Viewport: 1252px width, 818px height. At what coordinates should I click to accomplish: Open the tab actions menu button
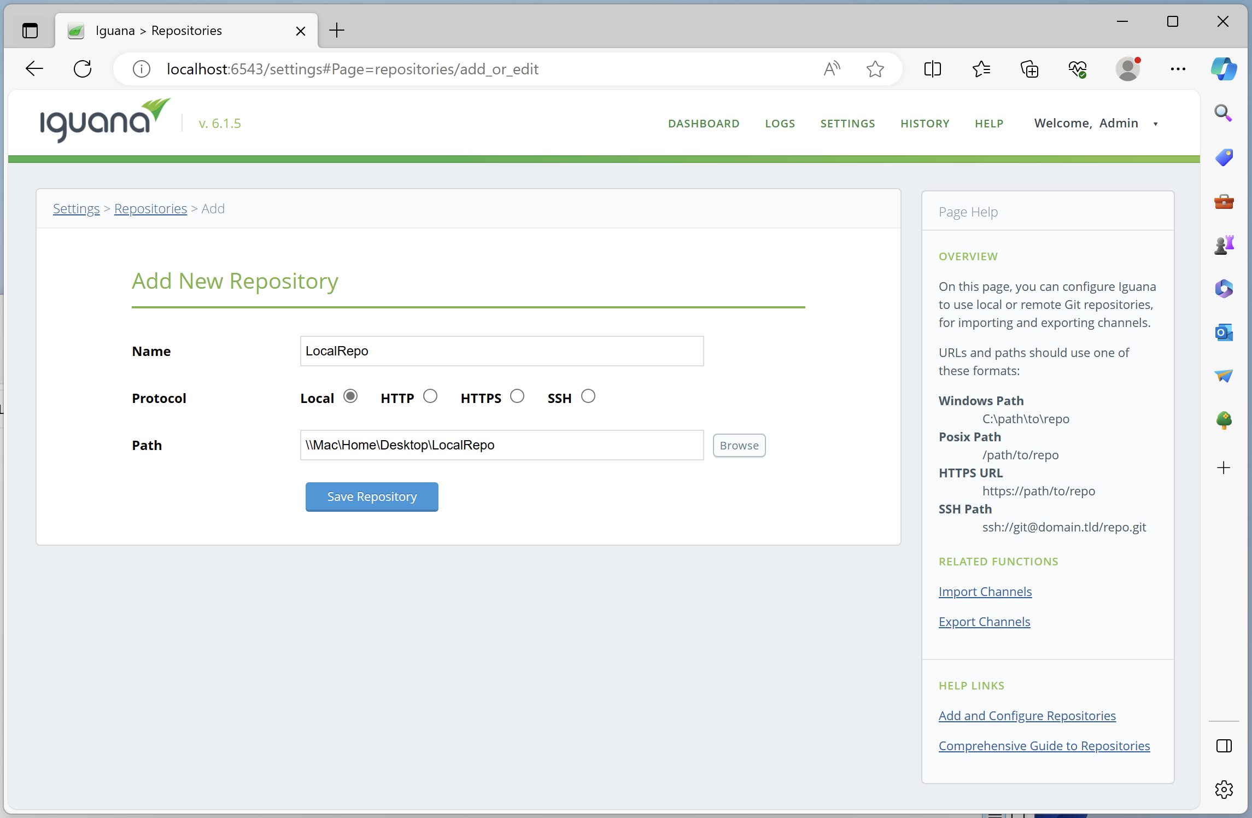[x=30, y=31]
